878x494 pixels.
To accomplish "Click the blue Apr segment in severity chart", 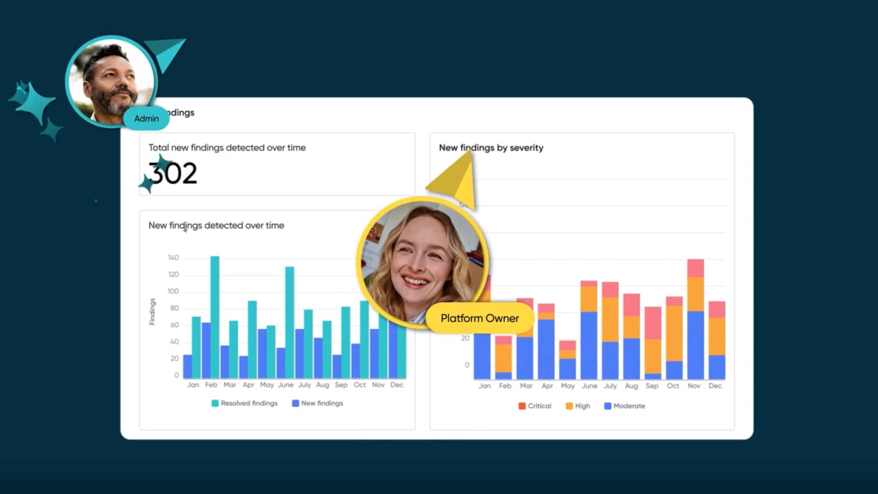I will [546, 349].
